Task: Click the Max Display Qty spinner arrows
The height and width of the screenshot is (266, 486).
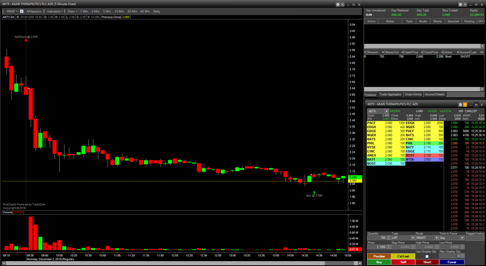Action: [462, 256]
